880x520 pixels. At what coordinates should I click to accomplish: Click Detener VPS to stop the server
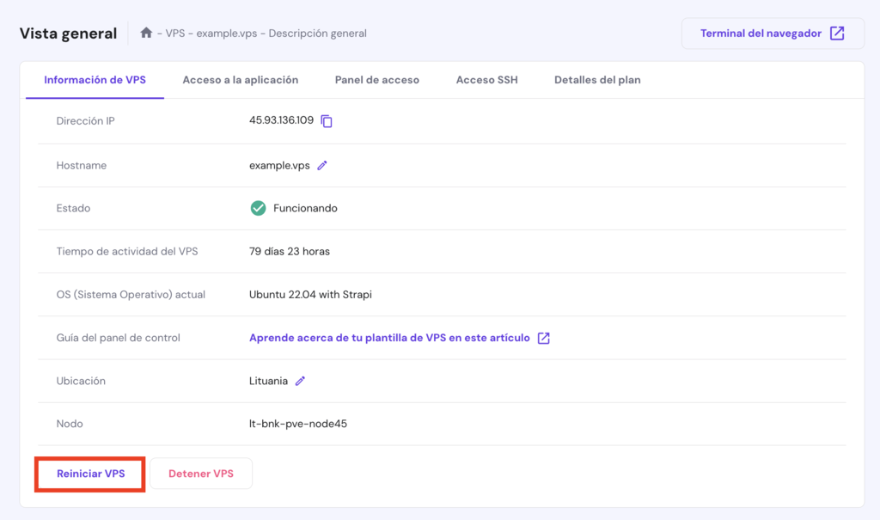click(x=200, y=473)
